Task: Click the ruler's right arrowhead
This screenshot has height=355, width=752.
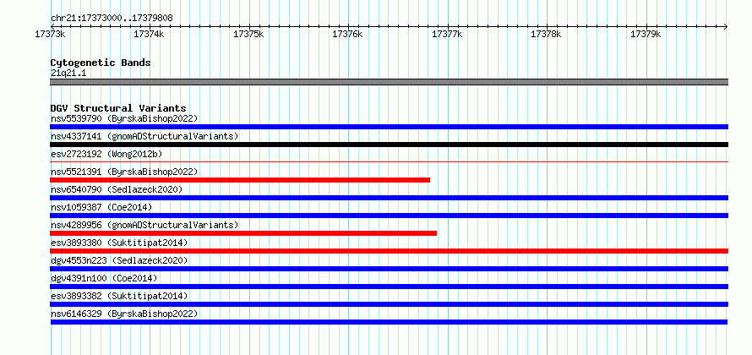Action: pyautogui.click(x=726, y=26)
